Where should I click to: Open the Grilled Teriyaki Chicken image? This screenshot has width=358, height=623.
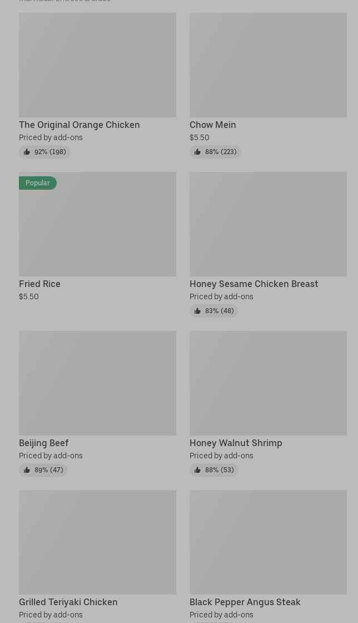click(x=97, y=542)
